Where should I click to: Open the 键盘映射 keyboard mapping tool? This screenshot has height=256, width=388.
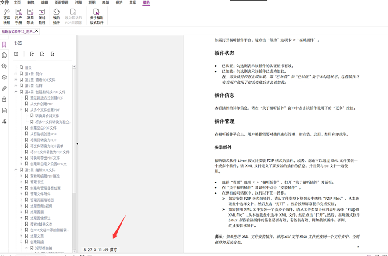tap(6, 17)
